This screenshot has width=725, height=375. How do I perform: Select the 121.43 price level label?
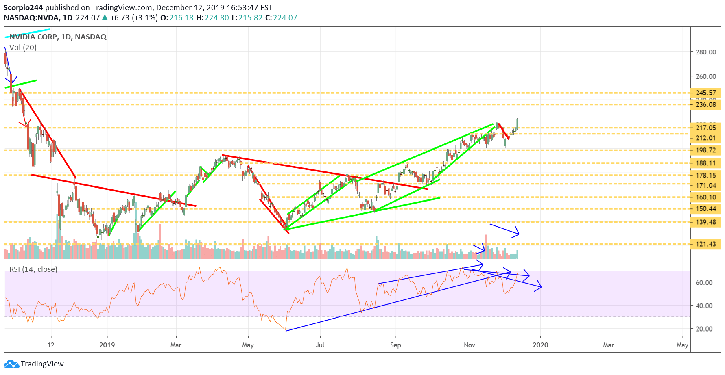click(x=705, y=244)
